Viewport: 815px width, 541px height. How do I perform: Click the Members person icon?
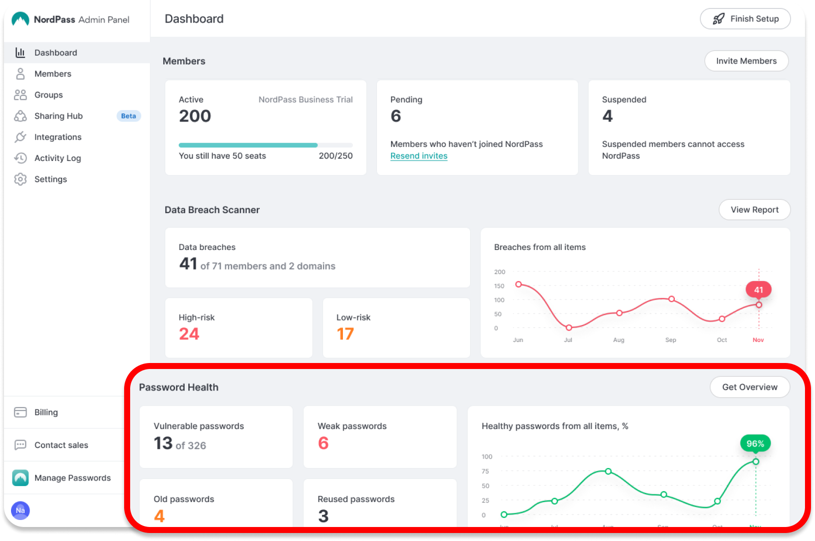20,74
